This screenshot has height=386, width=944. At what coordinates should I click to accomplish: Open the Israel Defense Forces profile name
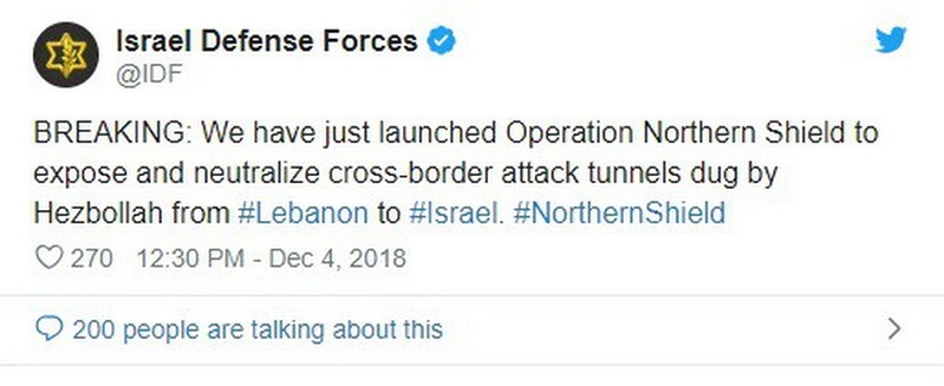[266, 42]
